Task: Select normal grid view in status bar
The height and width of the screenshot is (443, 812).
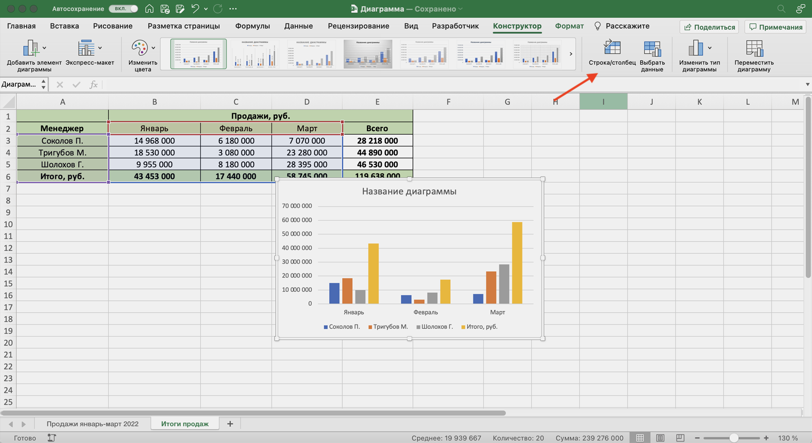Action: coord(640,438)
